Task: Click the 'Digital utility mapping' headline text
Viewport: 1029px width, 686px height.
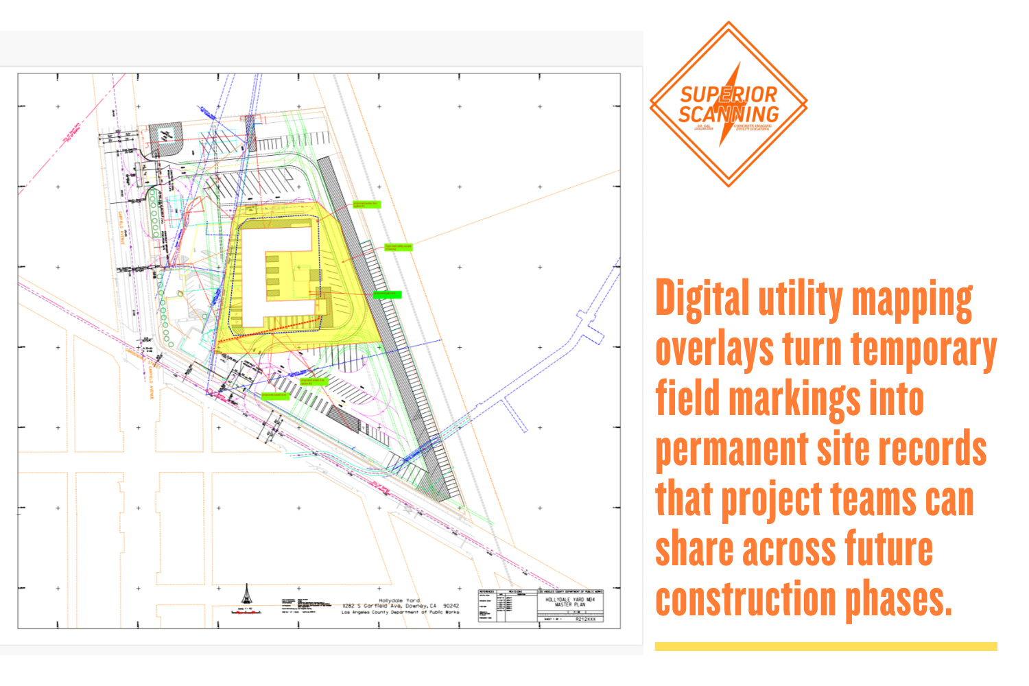Action: click(x=814, y=300)
